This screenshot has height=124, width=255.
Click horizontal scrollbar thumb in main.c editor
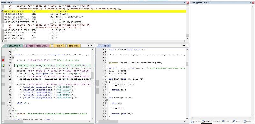point(108,121)
